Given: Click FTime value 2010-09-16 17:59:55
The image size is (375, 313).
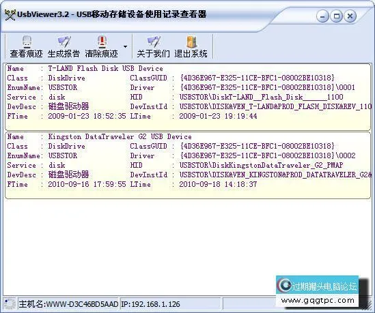Looking at the screenshot, I should (87, 184).
